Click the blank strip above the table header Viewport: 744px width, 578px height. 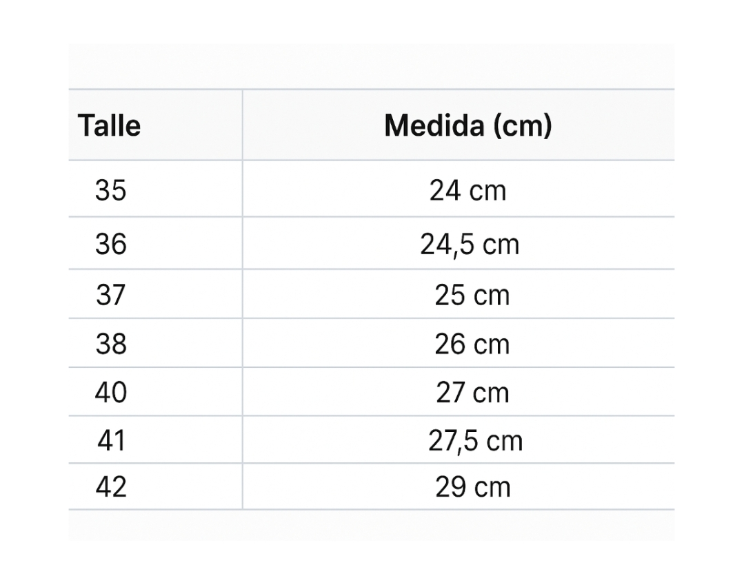(x=371, y=67)
